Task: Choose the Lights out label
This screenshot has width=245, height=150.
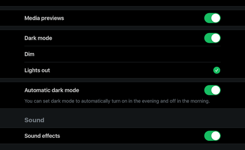Action: (x=37, y=70)
